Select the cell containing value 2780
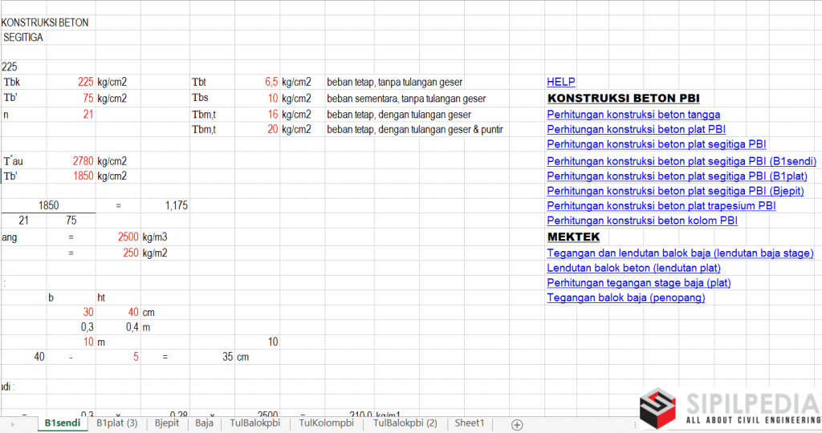This screenshot has width=822, height=433. [71, 161]
